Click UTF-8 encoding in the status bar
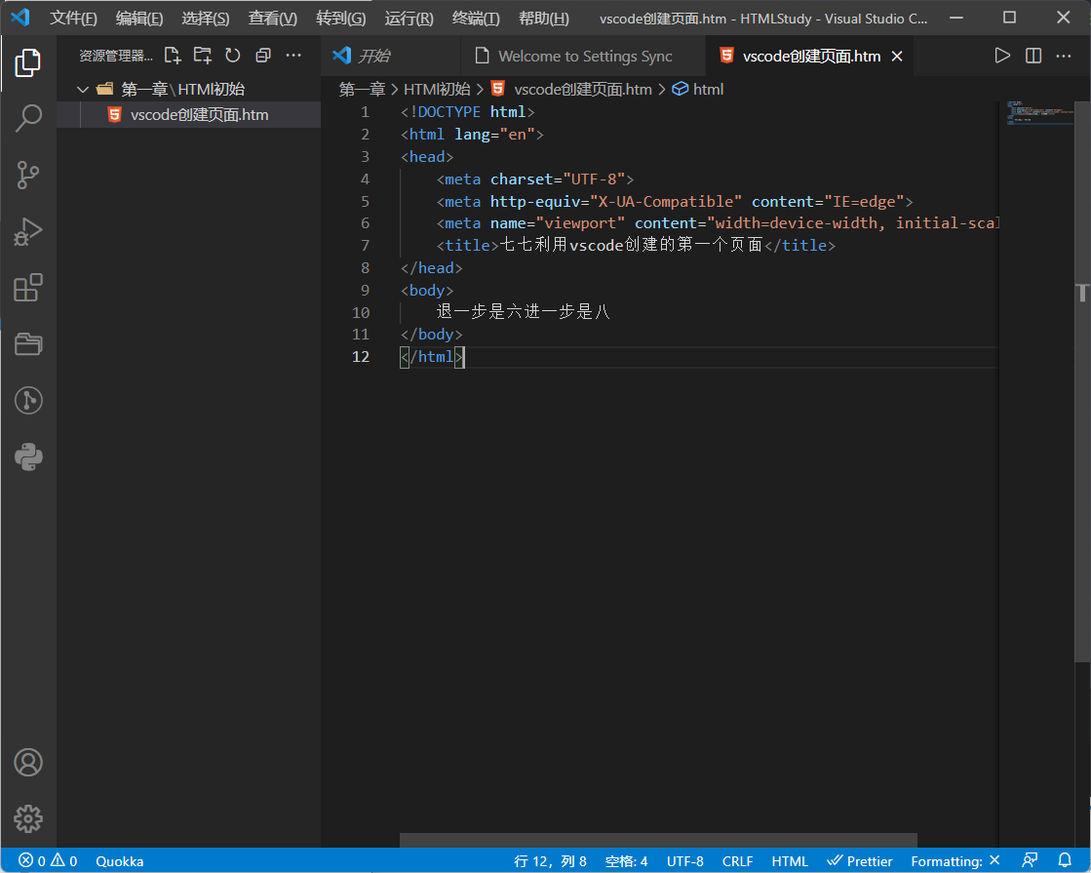The image size is (1091, 873). 684,860
